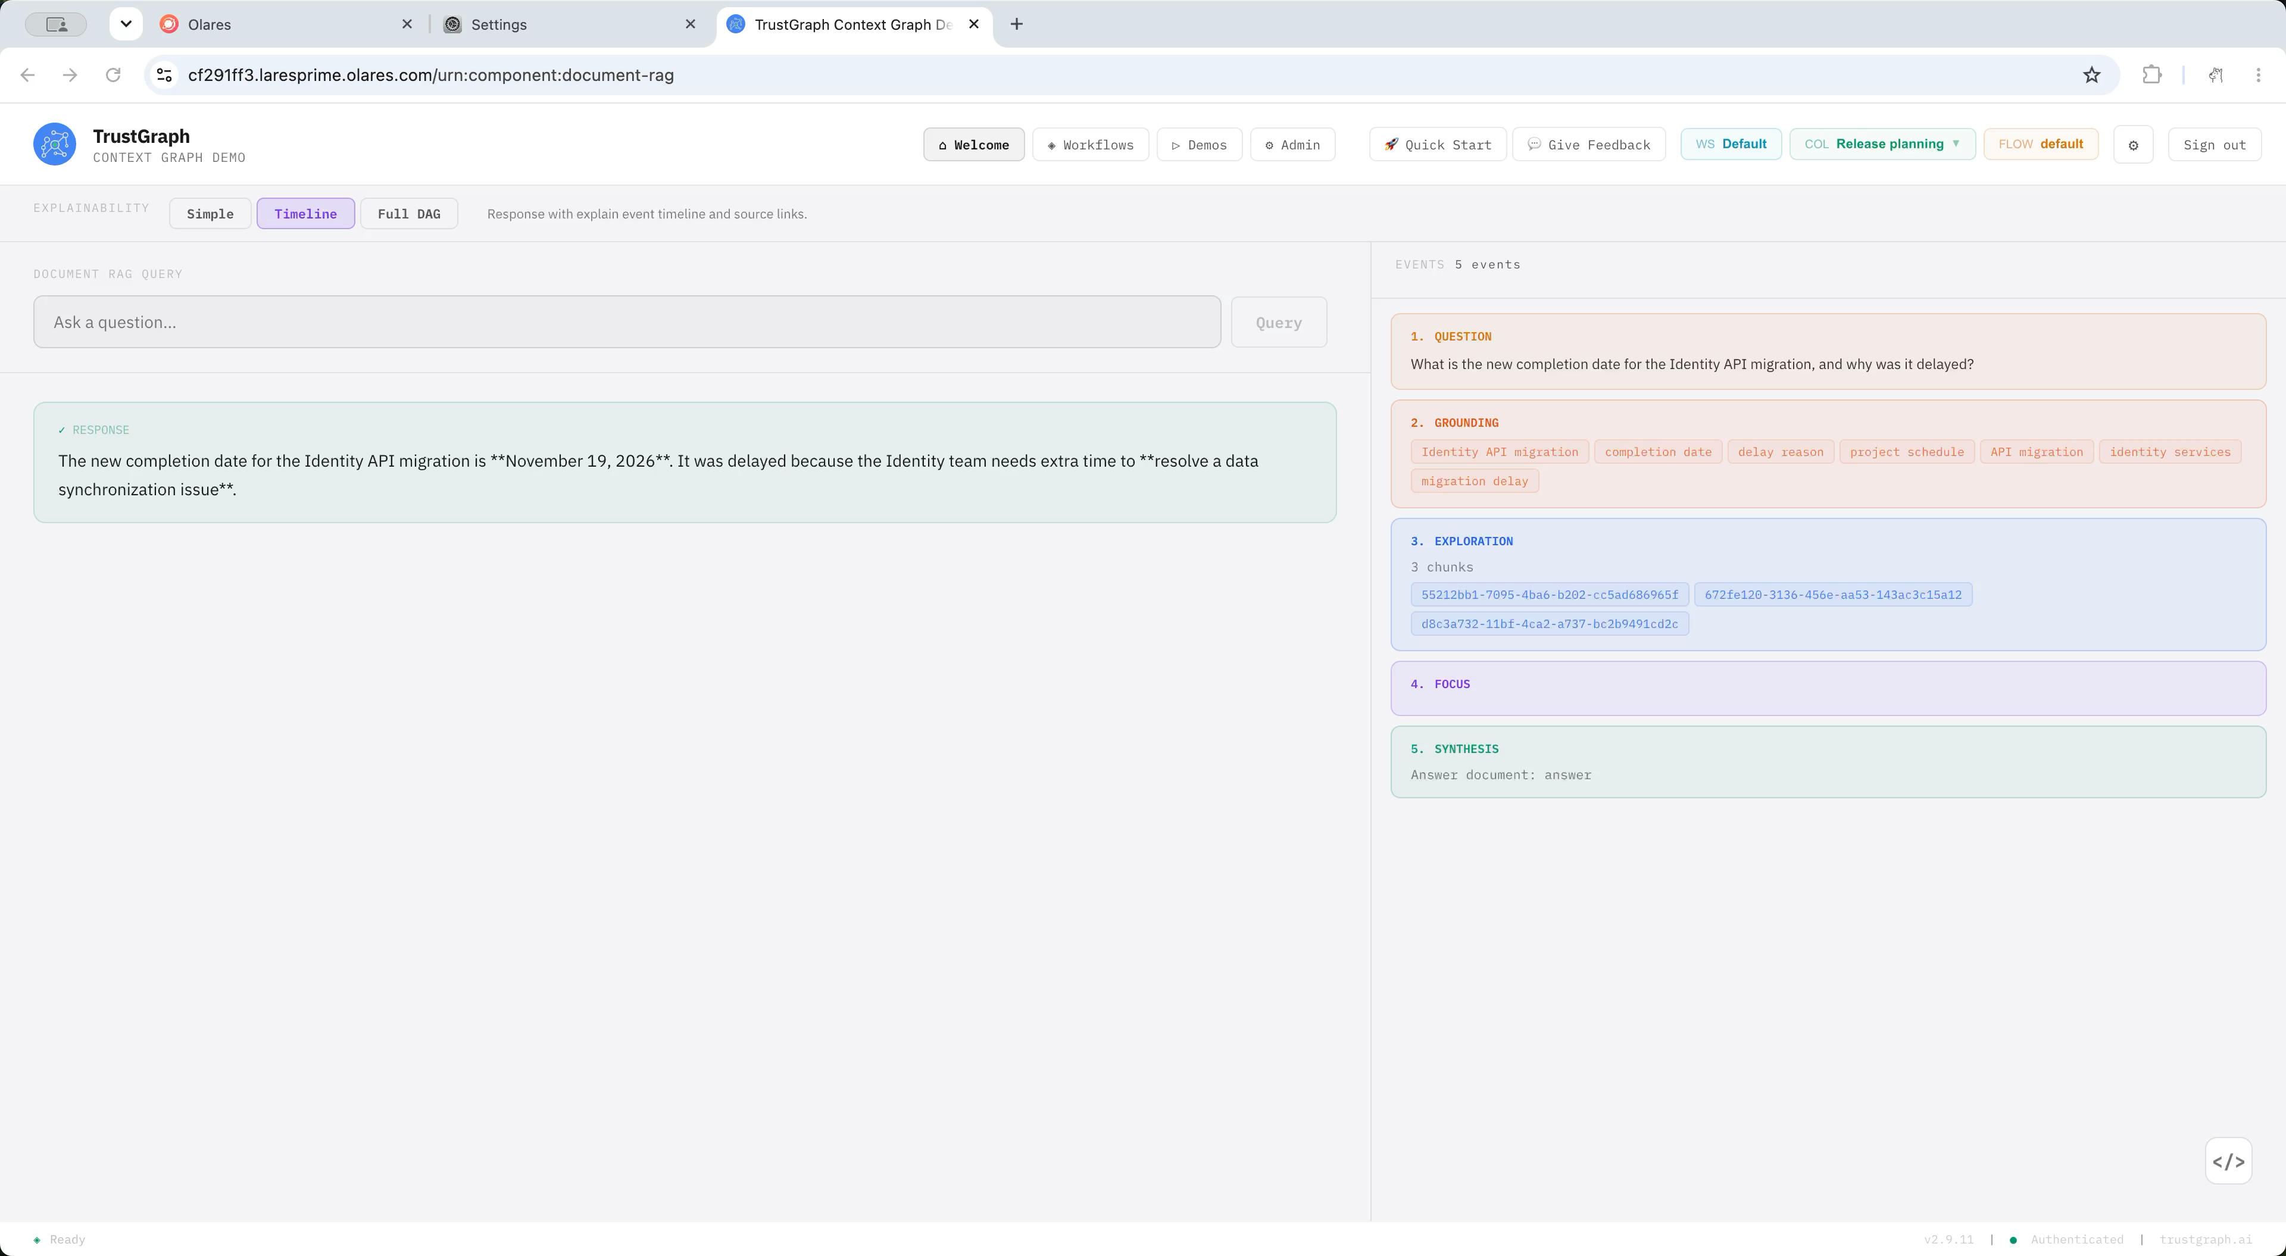Reload the page
The height and width of the screenshot is (1256, 2286).
113,74
